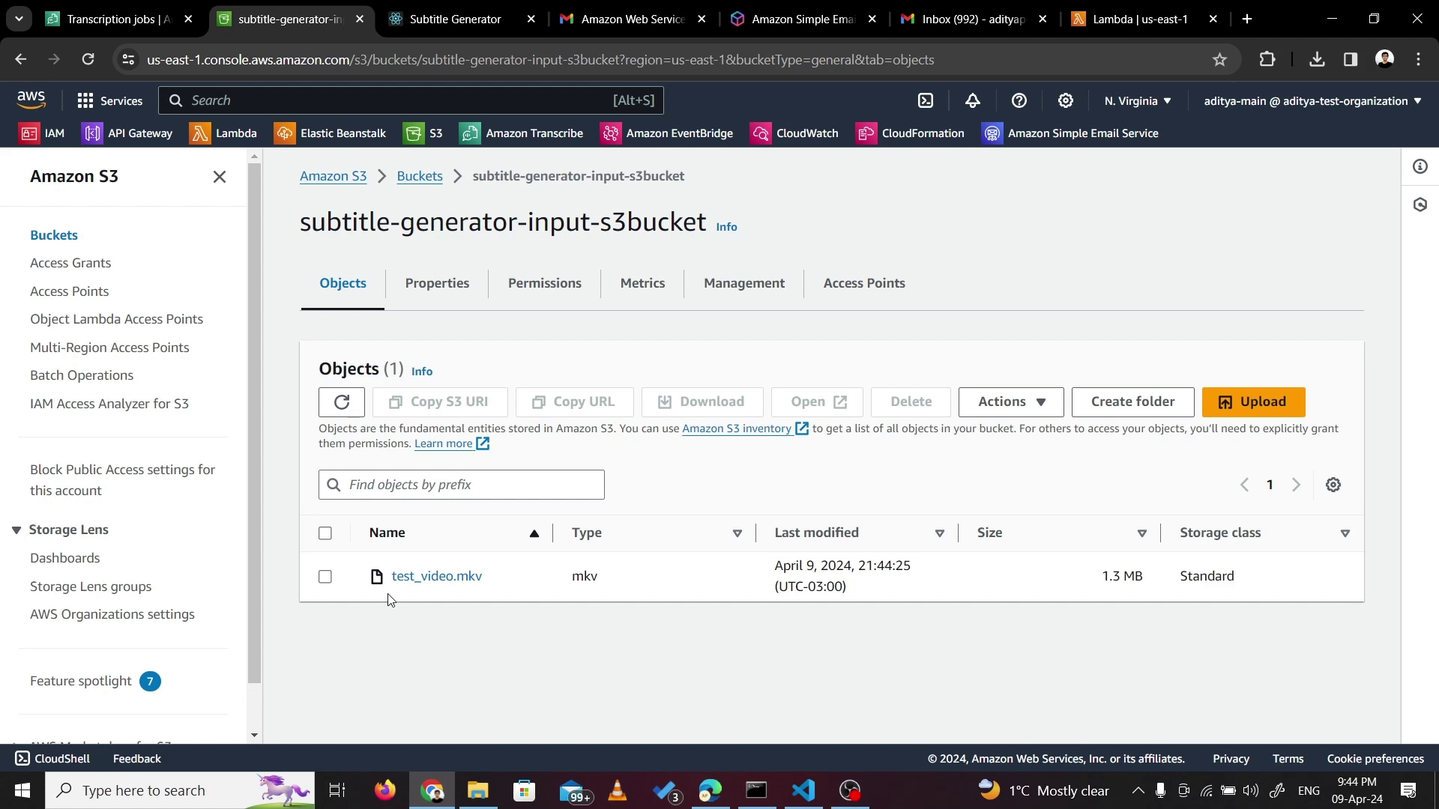Open the Services grid menu
The width and height of the screenshot is (1439, 809).
coord(109,100)
